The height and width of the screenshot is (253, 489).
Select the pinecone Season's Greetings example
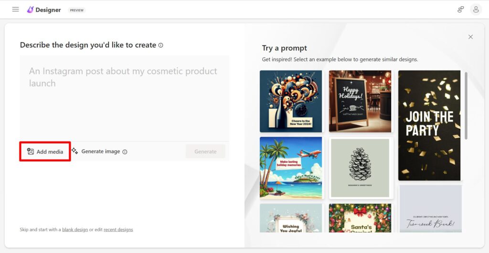tap(360, 168)
